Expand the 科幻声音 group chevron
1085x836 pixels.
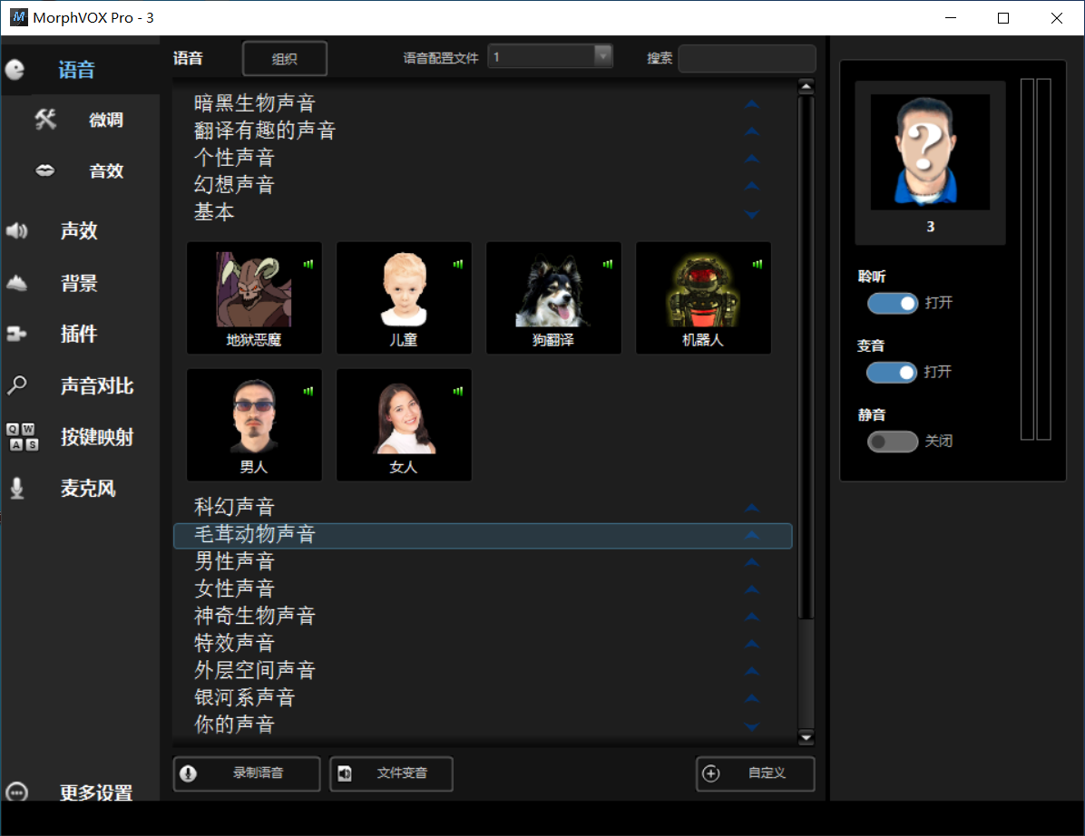[752, 509]
